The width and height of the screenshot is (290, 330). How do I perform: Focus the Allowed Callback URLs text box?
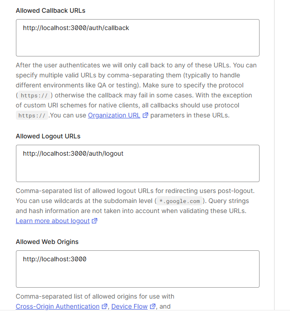(137, 38)
